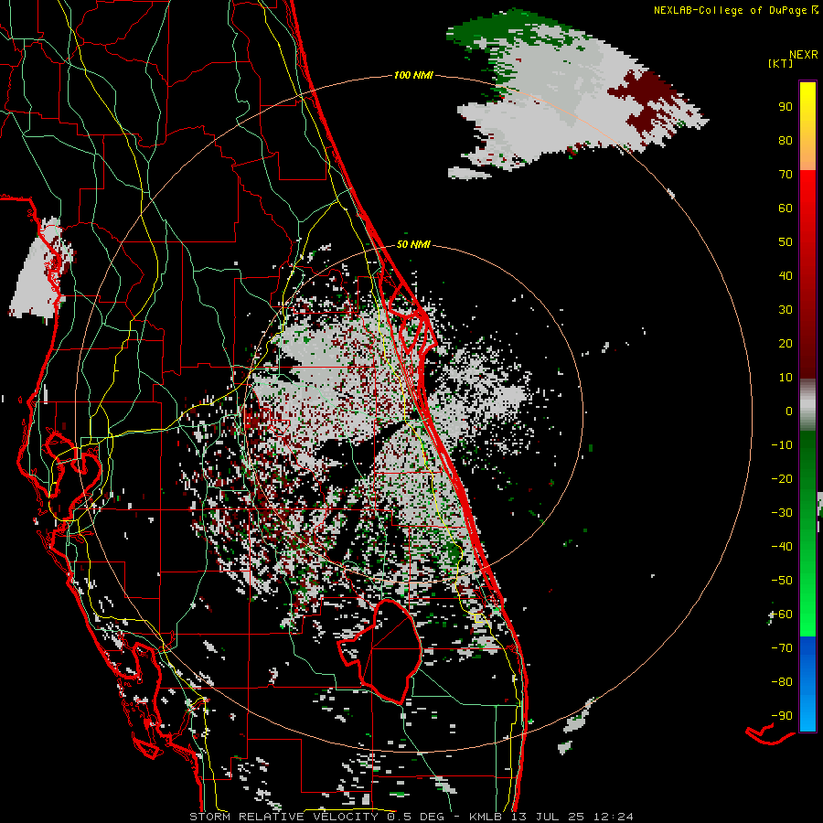Click the "100 NMI" range ring label
Image resolution: width=823 pixels, height=823 pixels.
pyautogui.click(x=413, y=76)
